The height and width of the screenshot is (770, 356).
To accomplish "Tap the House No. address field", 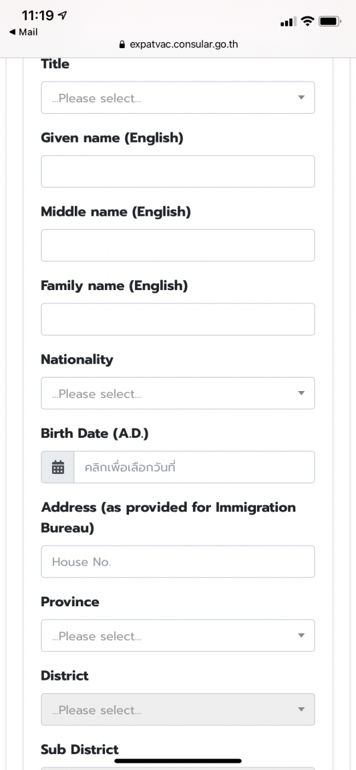I will coord(178,561).
